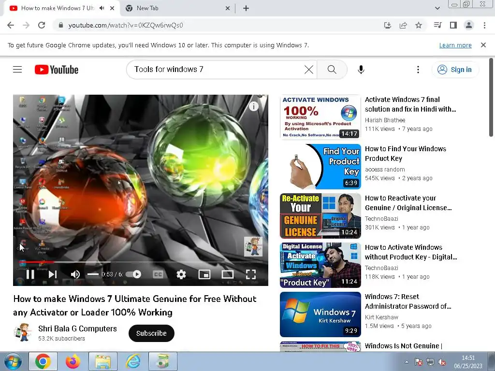
Task: Toggle Chrome side panel
Action: (x=453, y=25)
